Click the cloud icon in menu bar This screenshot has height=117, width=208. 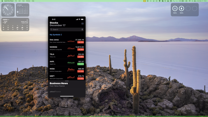coord(168,1)
